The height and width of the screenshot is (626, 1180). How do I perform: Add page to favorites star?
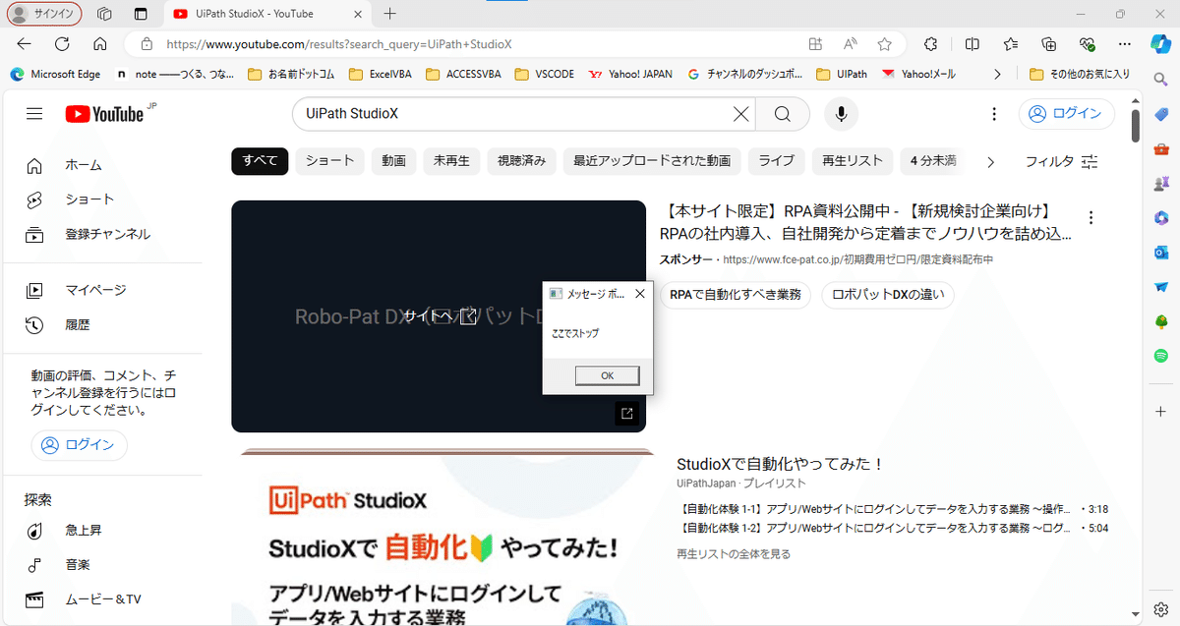884,44
